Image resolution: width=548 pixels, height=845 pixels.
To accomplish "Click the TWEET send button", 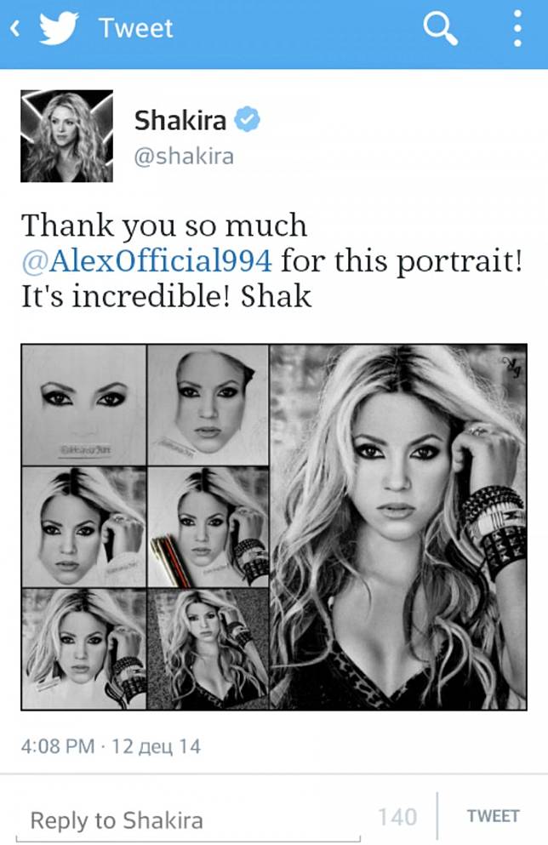I will pos(493,816).
